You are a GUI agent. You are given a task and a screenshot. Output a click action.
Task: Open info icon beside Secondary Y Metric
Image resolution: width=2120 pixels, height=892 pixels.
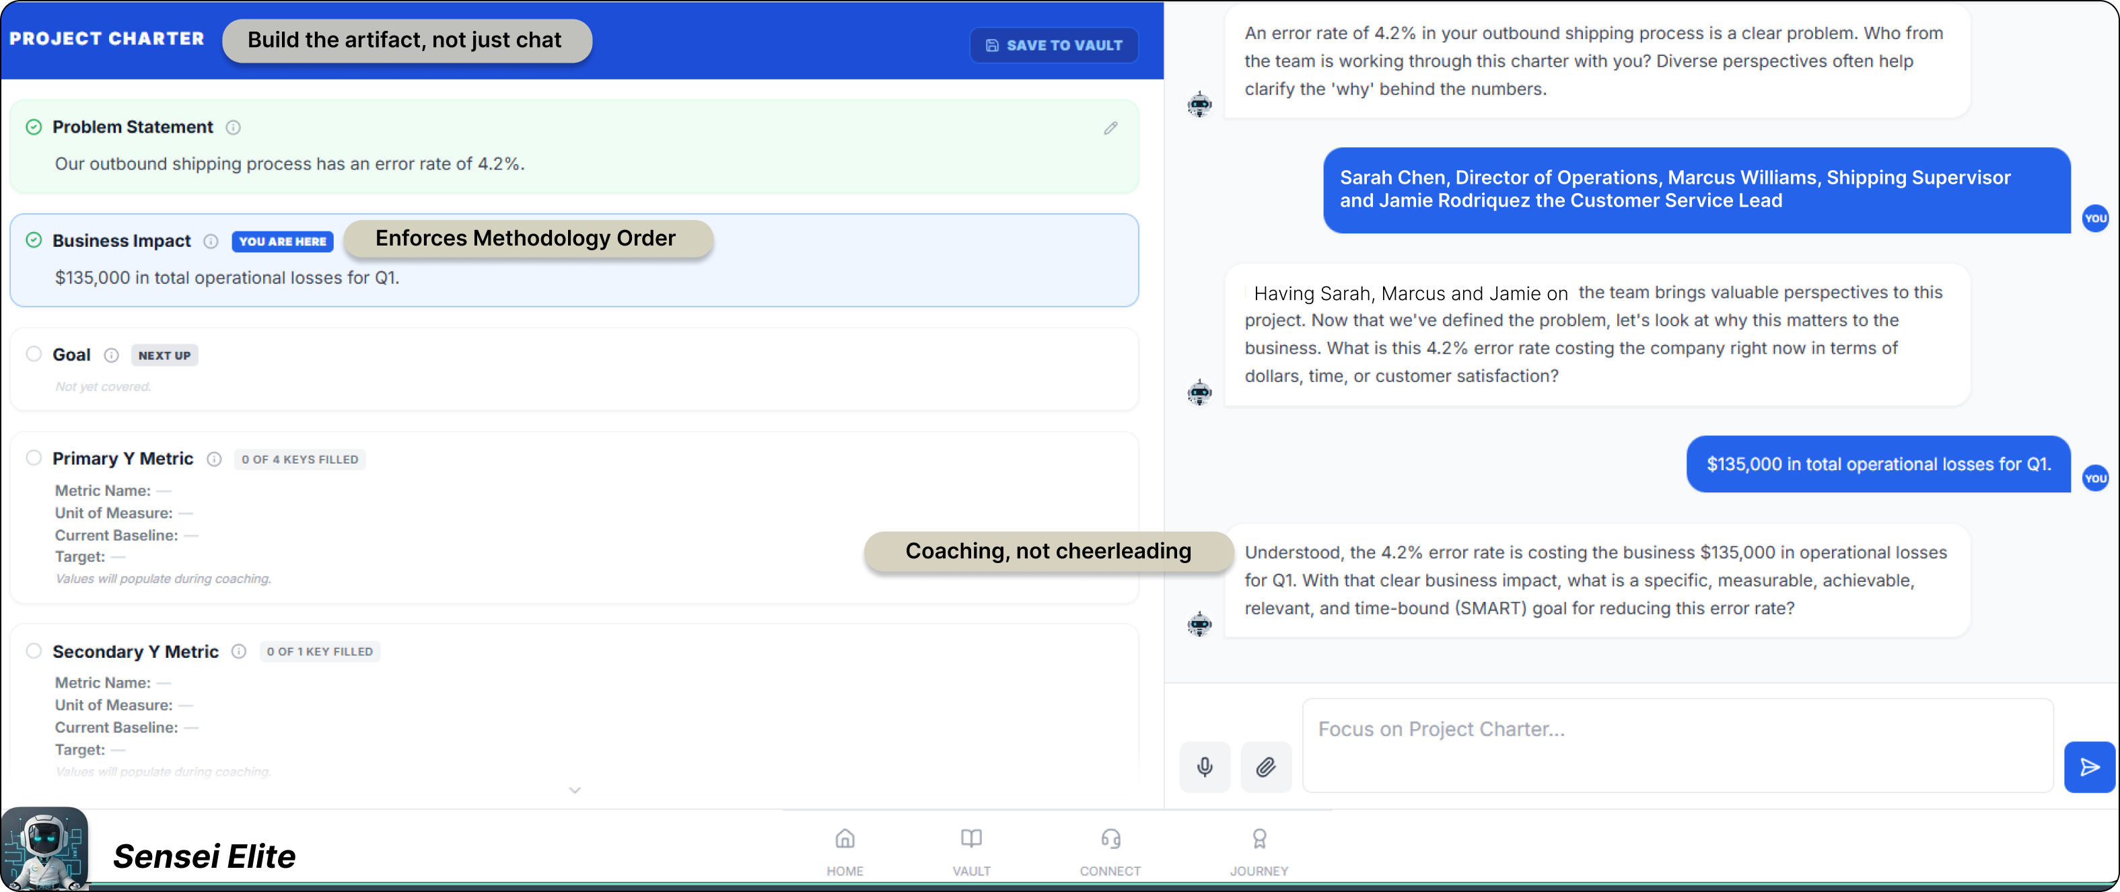click(239, 651)
